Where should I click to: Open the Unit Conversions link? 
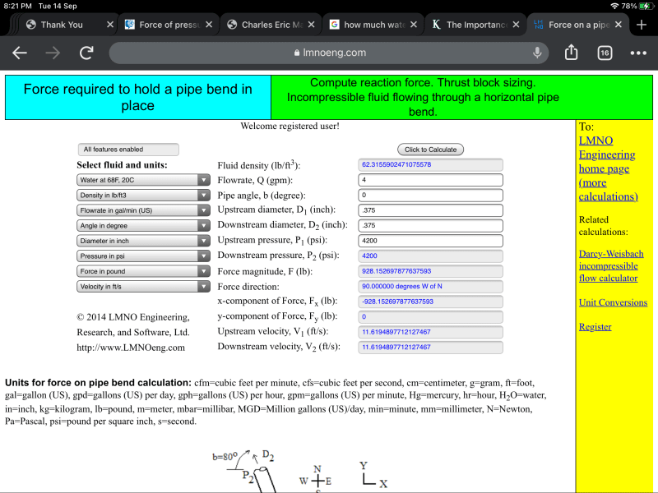pyautogui.click(x=613, y=302)
